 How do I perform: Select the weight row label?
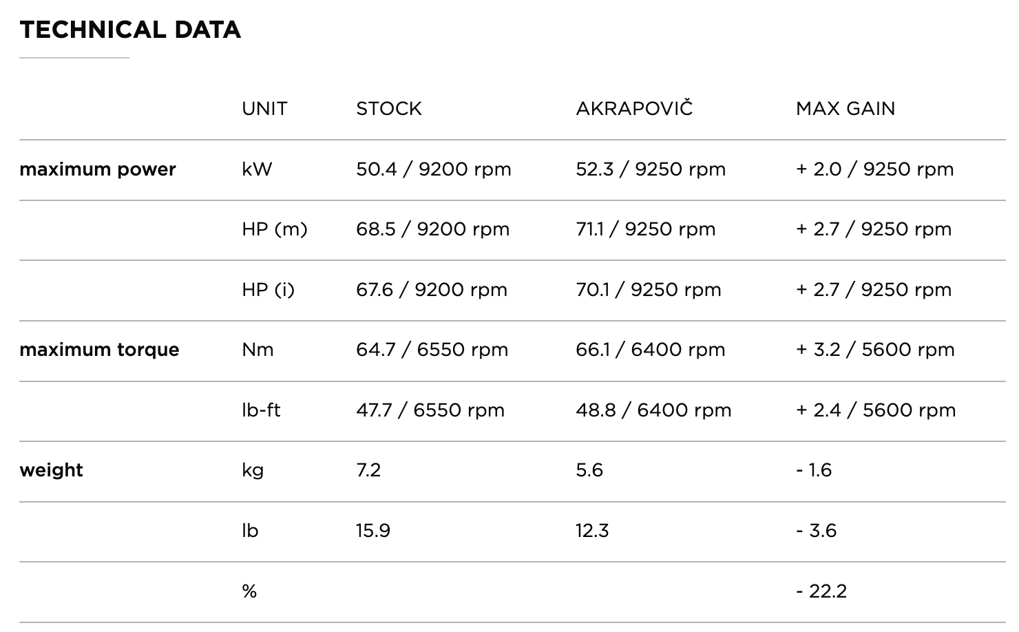pyautogui.click(x=52, y=470)
